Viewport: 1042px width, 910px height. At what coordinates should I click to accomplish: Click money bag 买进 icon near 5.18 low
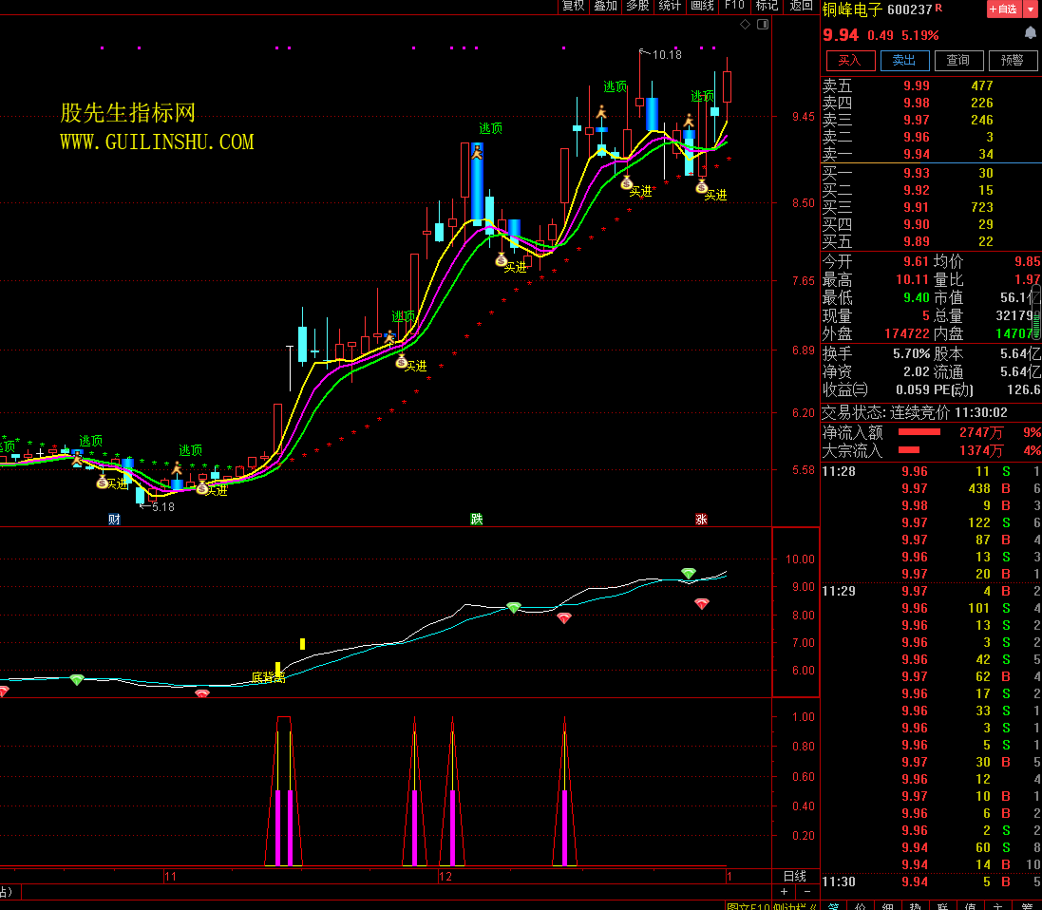(202, 488)
